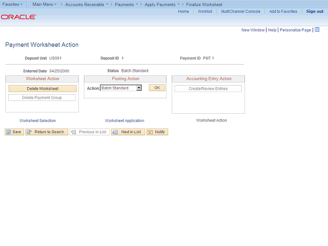The height and width of the screenshot is (246, 328).
Task: Click the Worksheet Action group header
Action: (x=43, y=78)
